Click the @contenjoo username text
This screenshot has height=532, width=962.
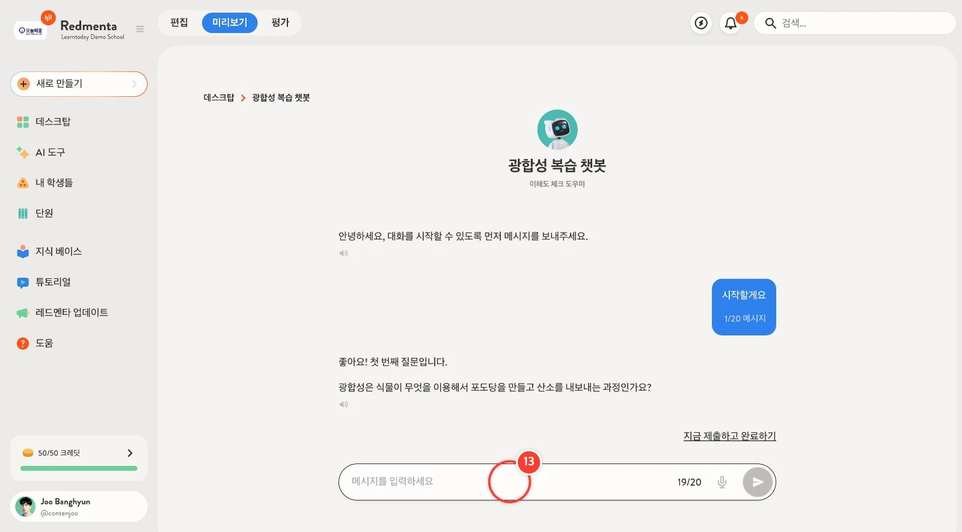point(59,513)
